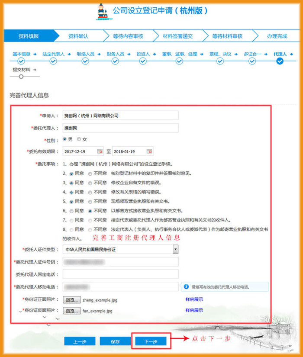Click the 代理人 step checkmark icon
Screen dimensions: 303x357
click(x=280, y=61)
